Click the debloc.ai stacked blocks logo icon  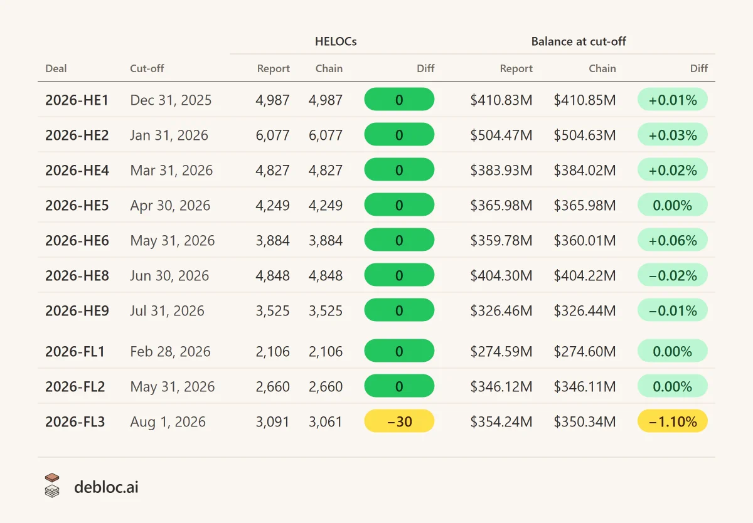pyautogui.click(x=52, y=485)
